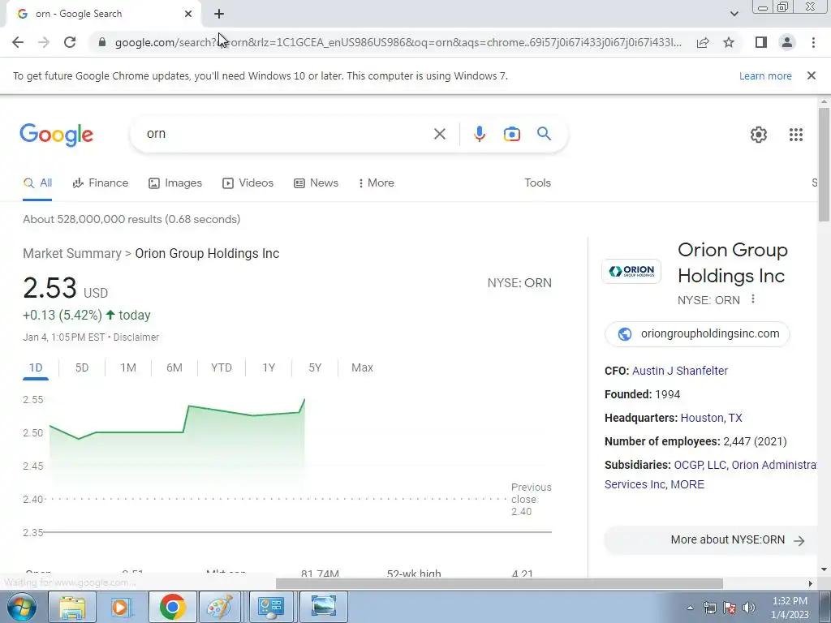Select the 5D chart range
Image resolution: width=831 pixels, height=623 pixels.
[82, 367]
